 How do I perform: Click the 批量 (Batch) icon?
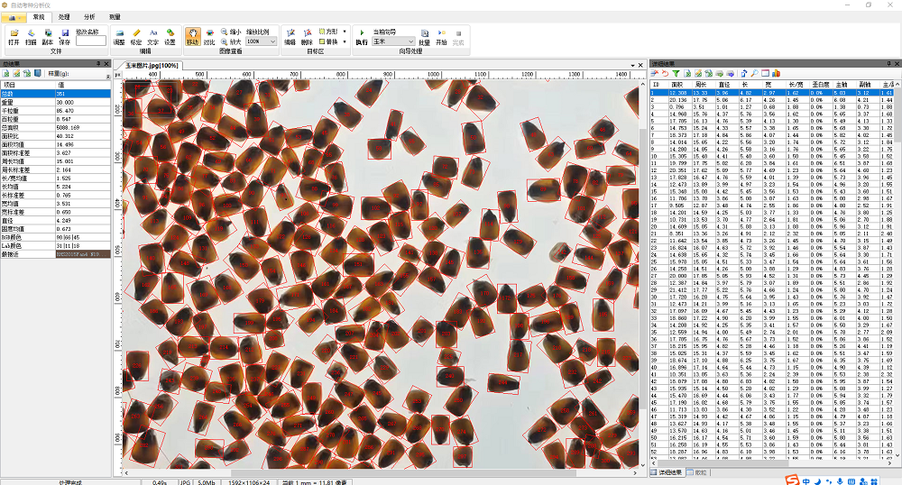(x=424, y=36)
